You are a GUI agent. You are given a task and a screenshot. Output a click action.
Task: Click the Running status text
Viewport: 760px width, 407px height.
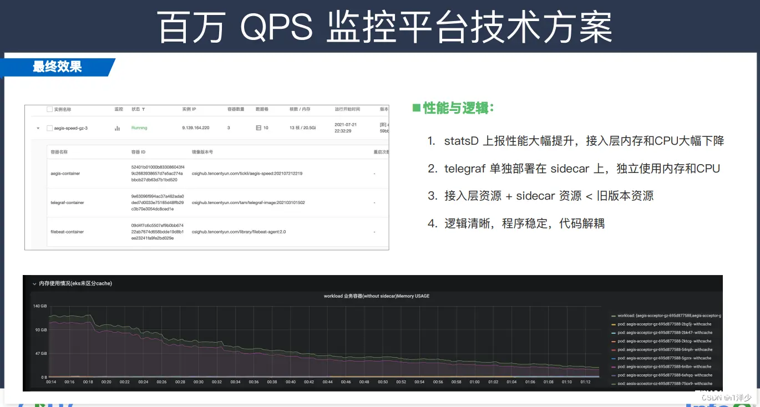139,128
